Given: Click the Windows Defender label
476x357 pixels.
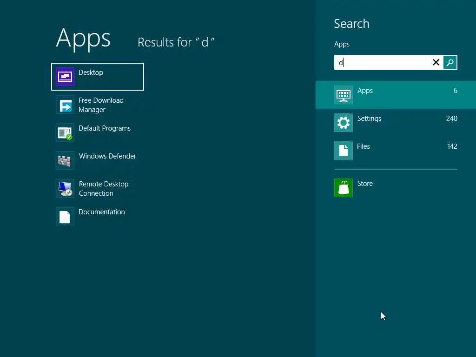Looking at the screenshot, I should pos(107,156).
